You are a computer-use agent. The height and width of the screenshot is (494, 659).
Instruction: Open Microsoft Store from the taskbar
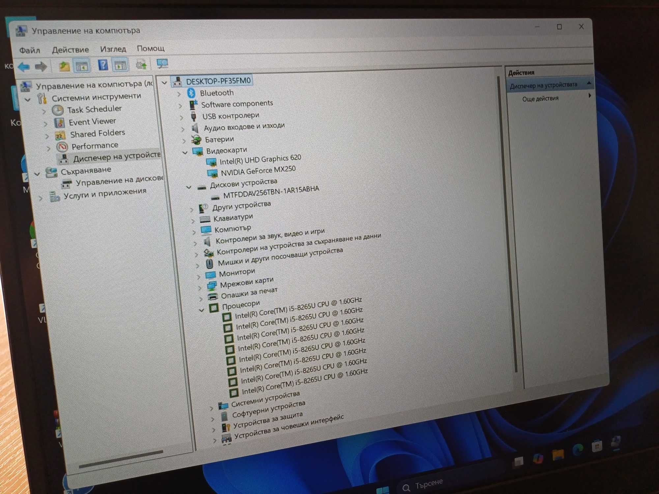point(597,446)
